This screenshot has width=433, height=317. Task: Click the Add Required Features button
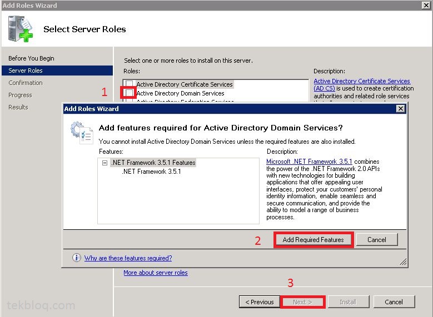coord(313,239)
